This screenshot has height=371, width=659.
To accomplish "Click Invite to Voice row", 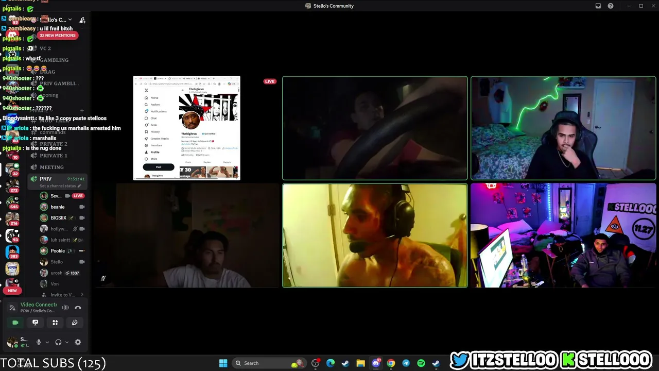I will click(62, 295).
